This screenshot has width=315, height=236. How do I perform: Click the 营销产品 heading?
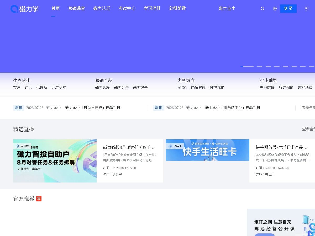104,81
